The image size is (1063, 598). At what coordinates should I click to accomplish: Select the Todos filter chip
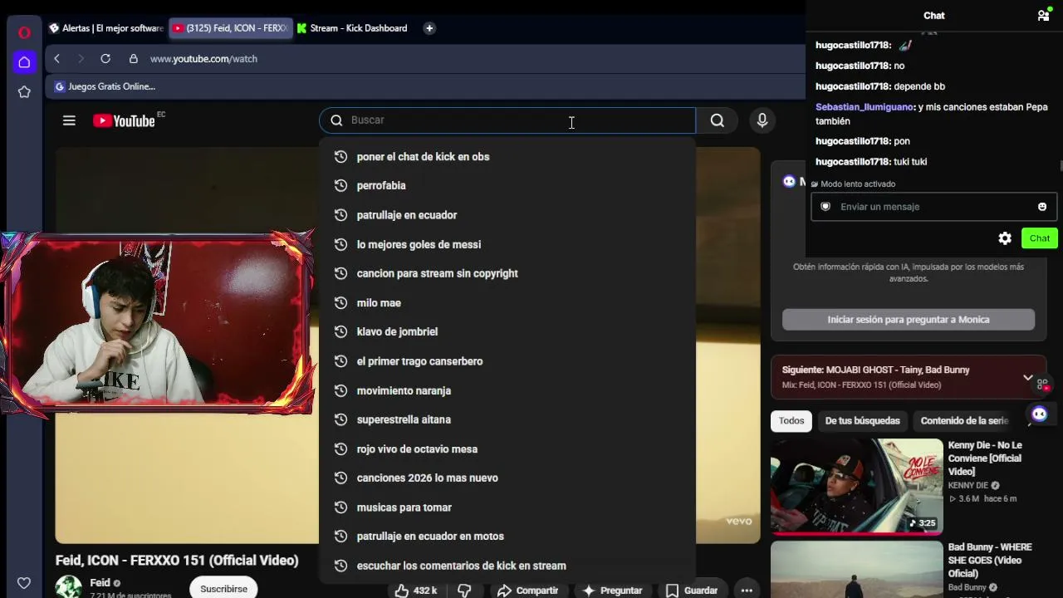791,421
